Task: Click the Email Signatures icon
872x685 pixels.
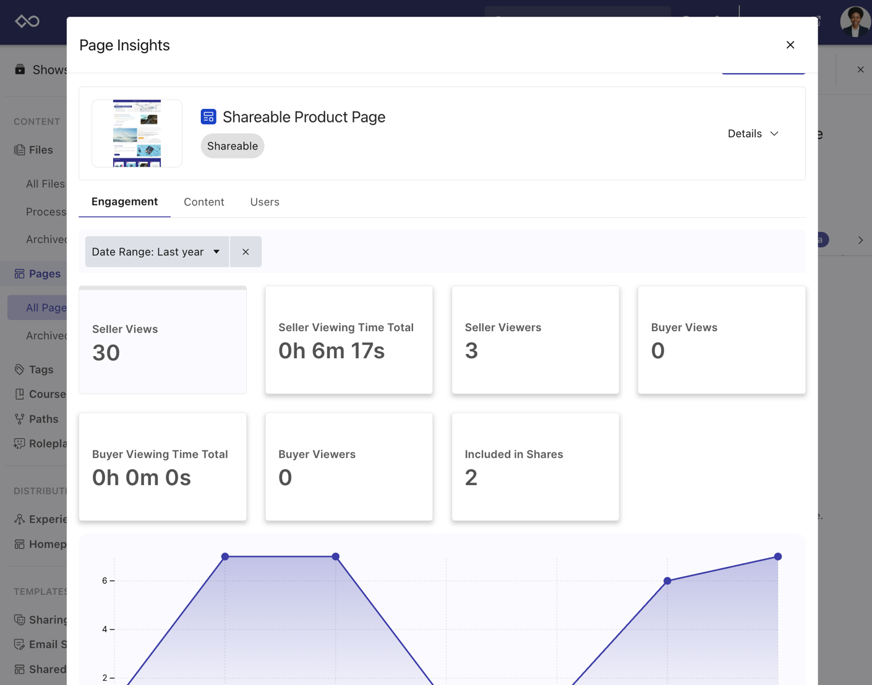Action: 19,644
